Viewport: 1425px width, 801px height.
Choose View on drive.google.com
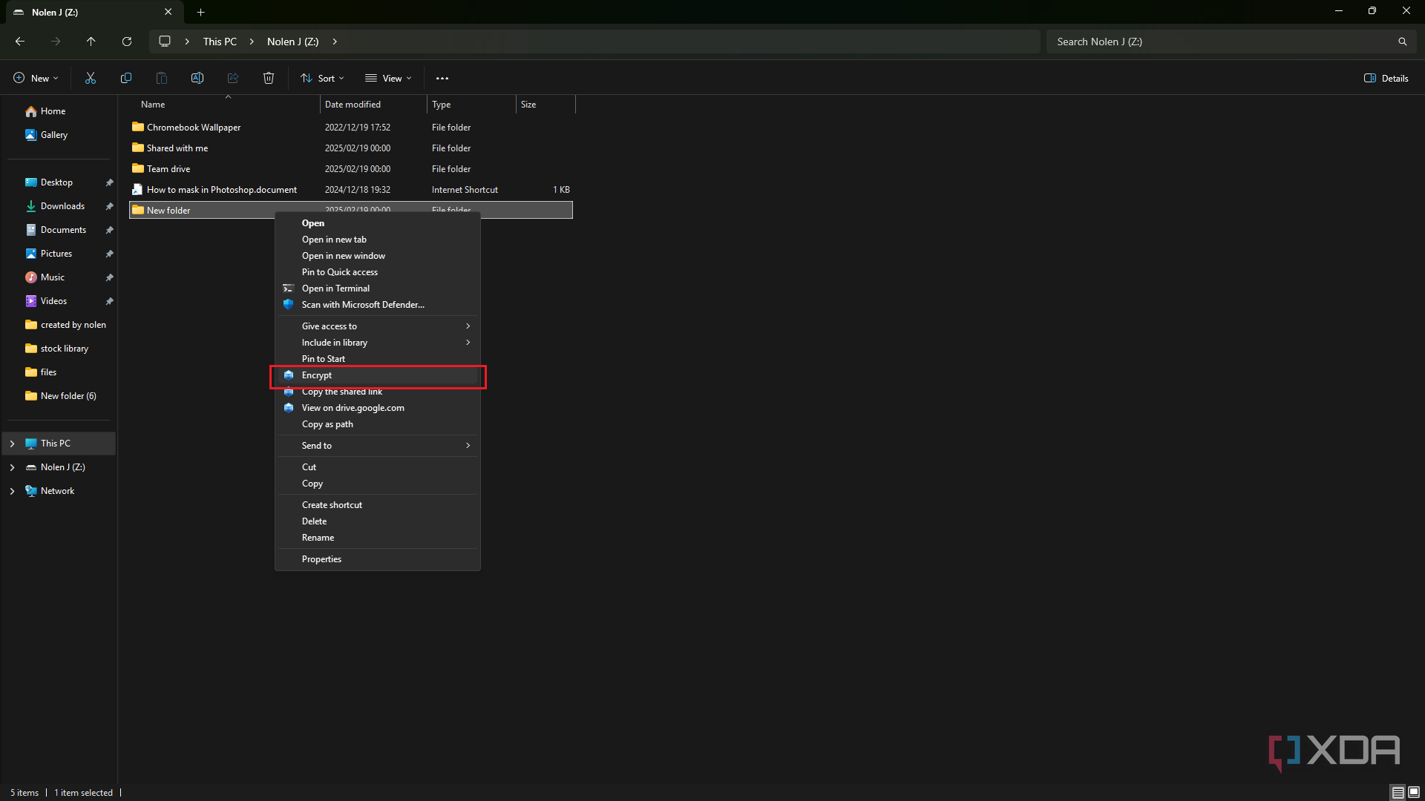378,408
